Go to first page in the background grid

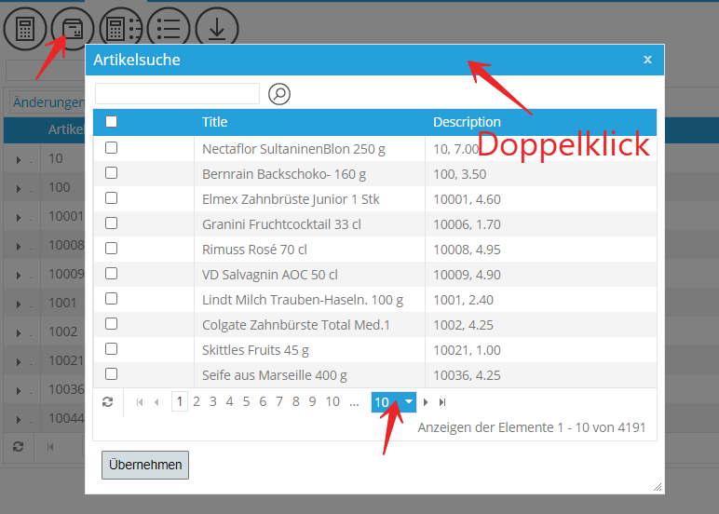click(50, 447)
